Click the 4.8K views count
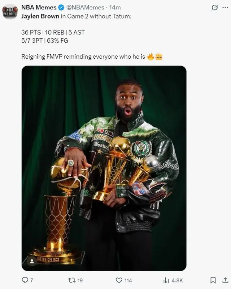 177,280
